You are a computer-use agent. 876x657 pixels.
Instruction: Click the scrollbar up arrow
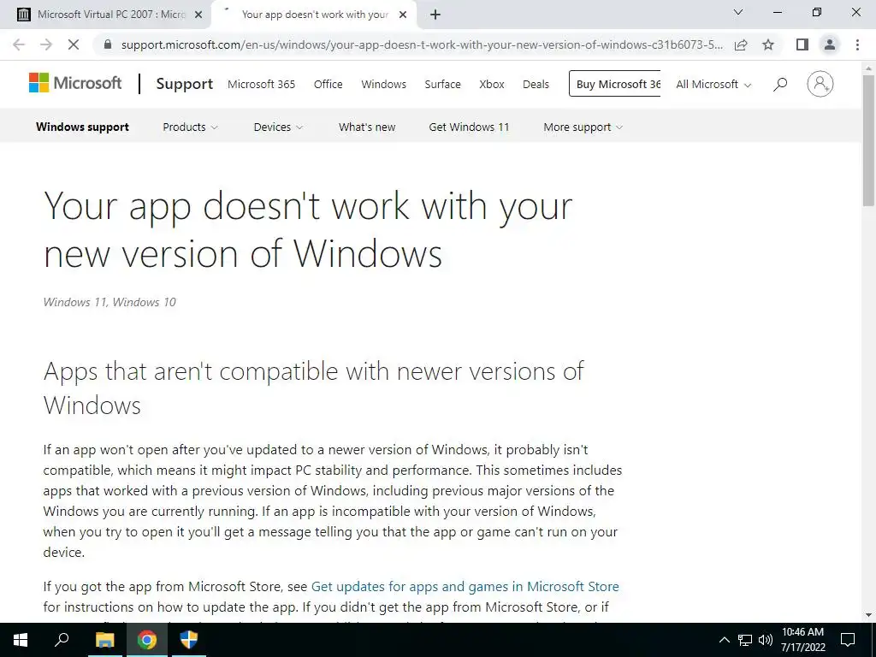[869, 68]
